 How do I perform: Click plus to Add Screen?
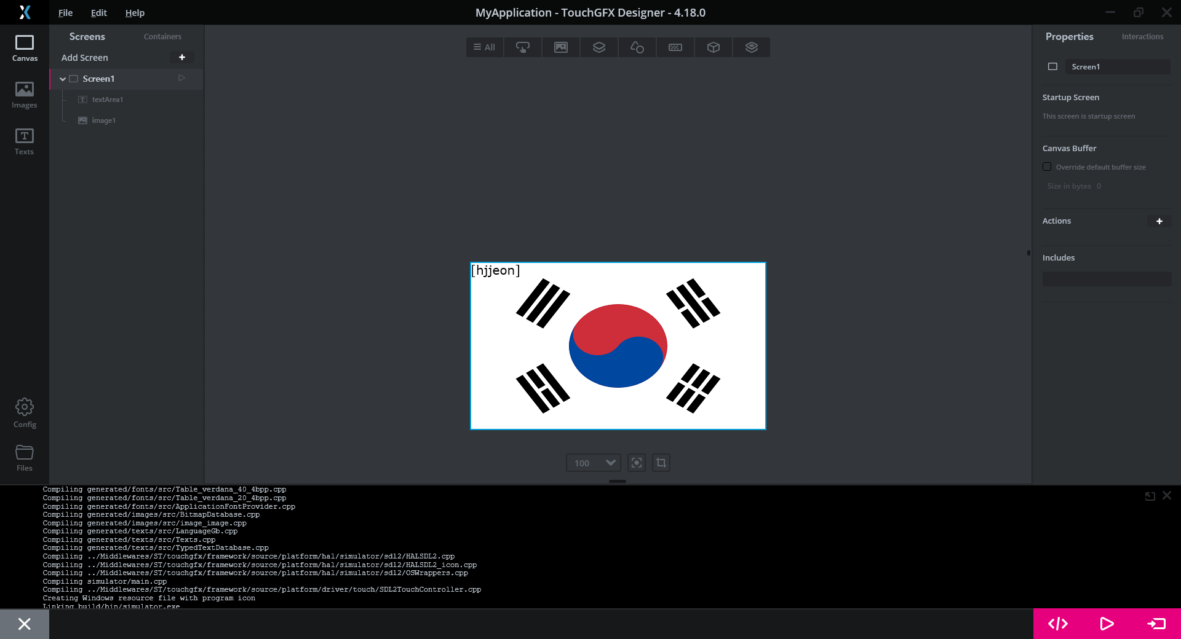point(182,57)
